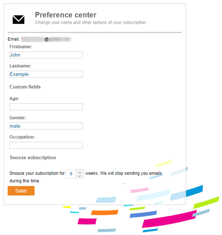Click into the empty Age field
Viewport: 222px width, 235px height.
coord(46,107)
